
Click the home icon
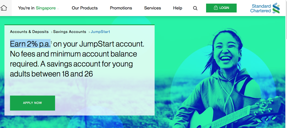tap(4, 8)
